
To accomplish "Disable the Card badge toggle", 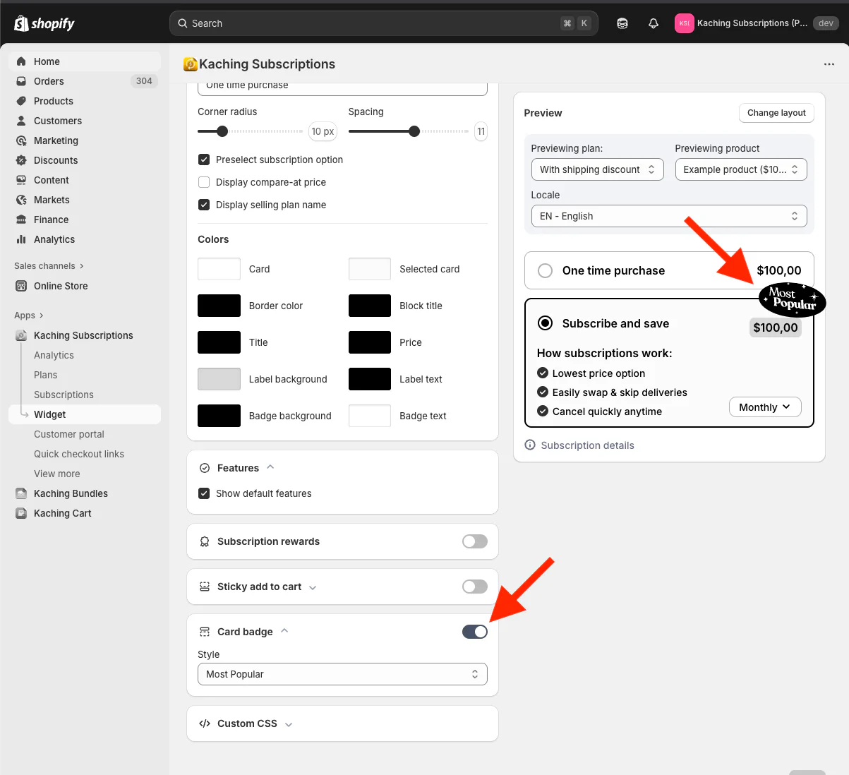I will (475, 632).
